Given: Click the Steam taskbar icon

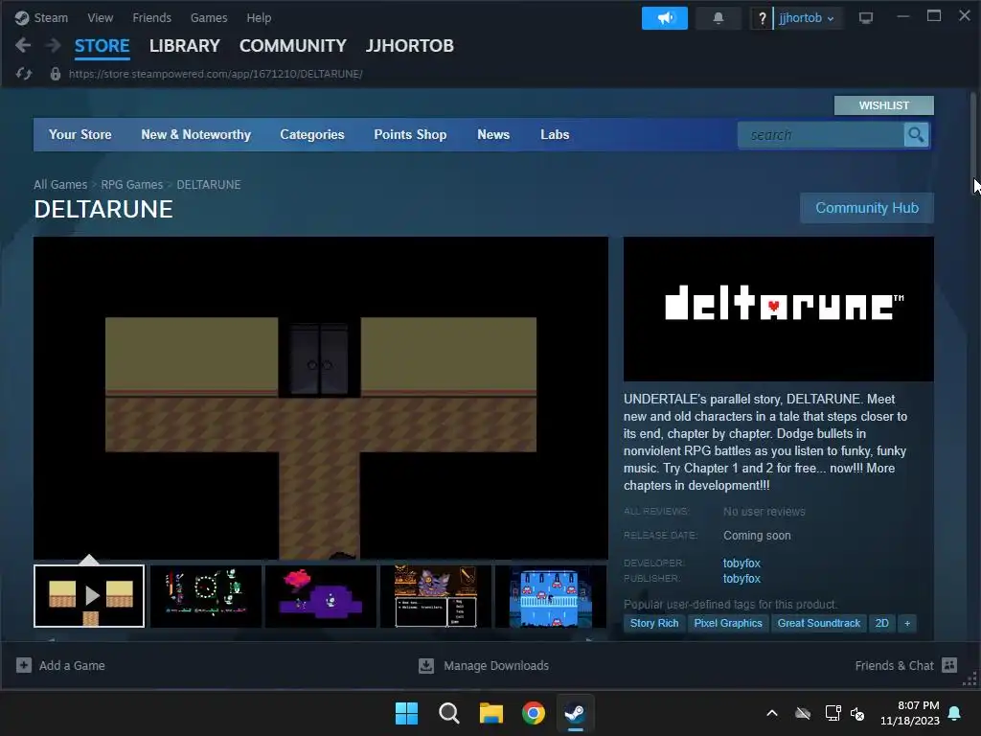Looking at the screenshot, I should (x=576, y=713).
